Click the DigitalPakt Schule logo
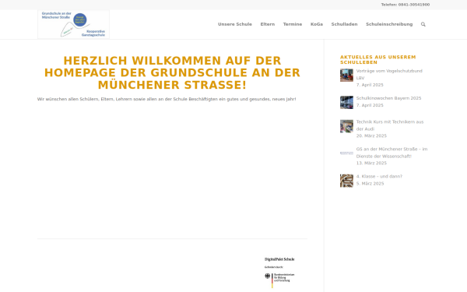467x292 pixels. coord(279,273)
